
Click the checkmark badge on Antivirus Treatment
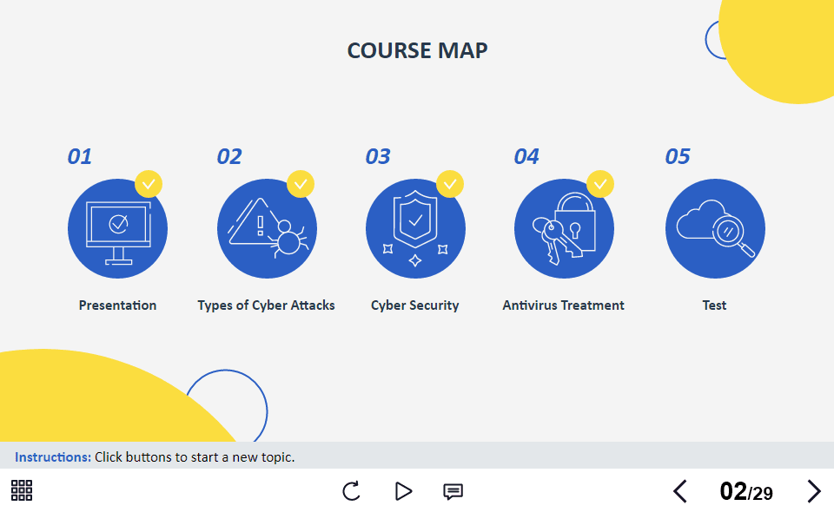point(600,184)
